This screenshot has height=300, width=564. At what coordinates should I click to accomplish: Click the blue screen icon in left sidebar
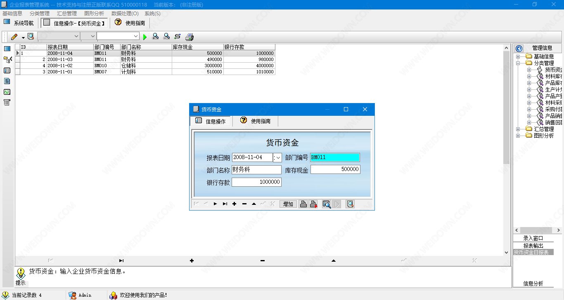(x=7, y=49)
